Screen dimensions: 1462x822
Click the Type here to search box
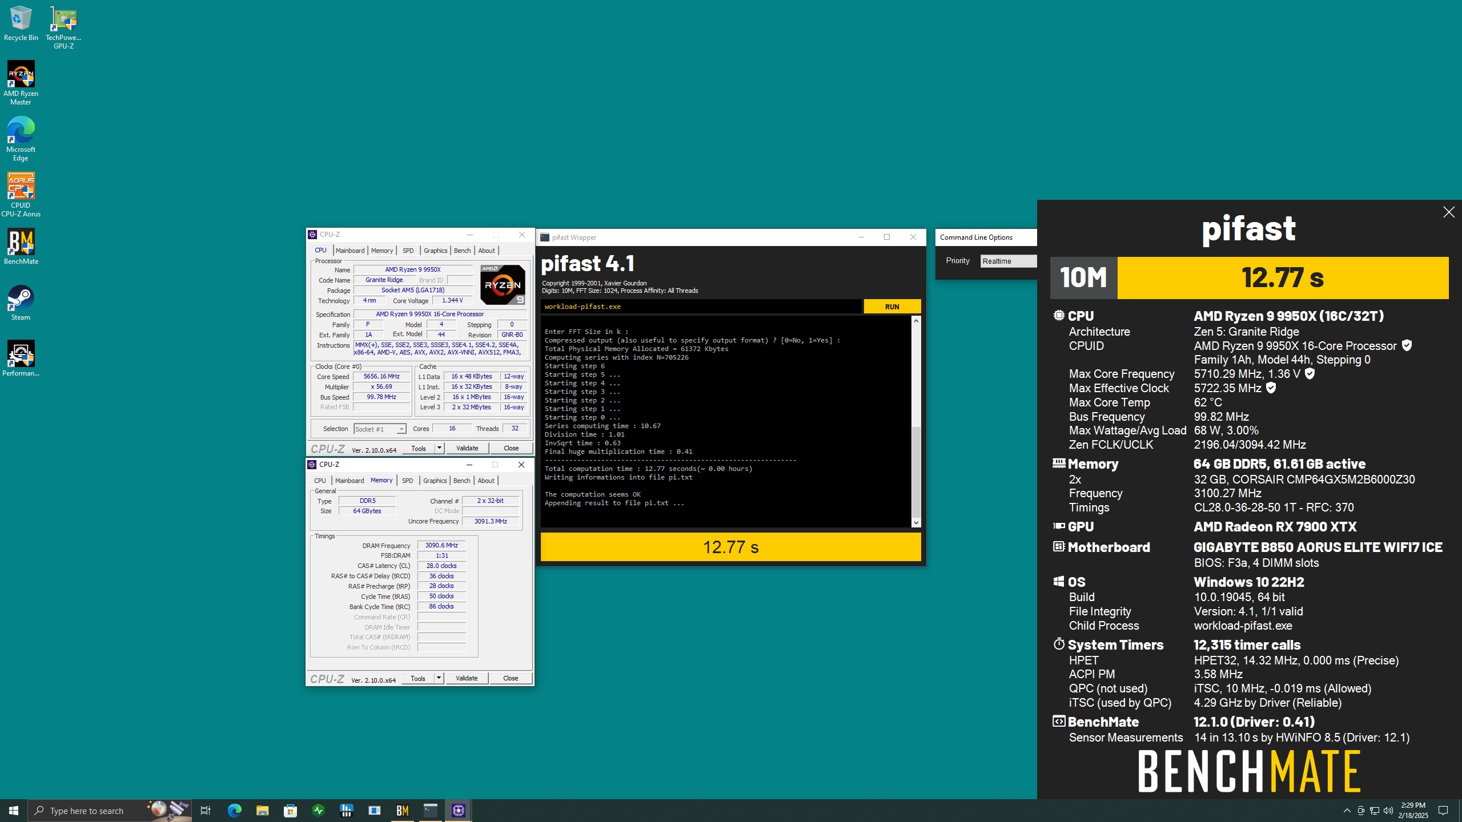[x=110, y=811]
